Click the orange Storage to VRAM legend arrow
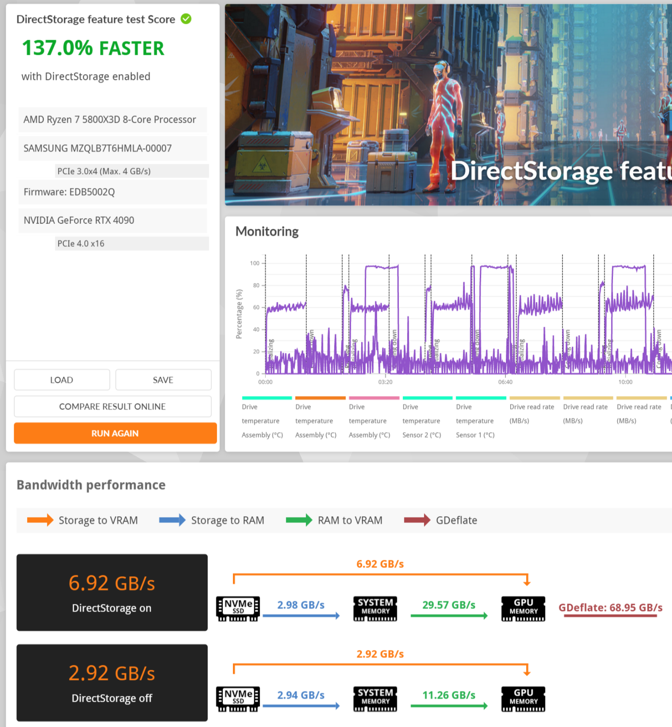Screen dimensions: 672x727 (40, 520)
